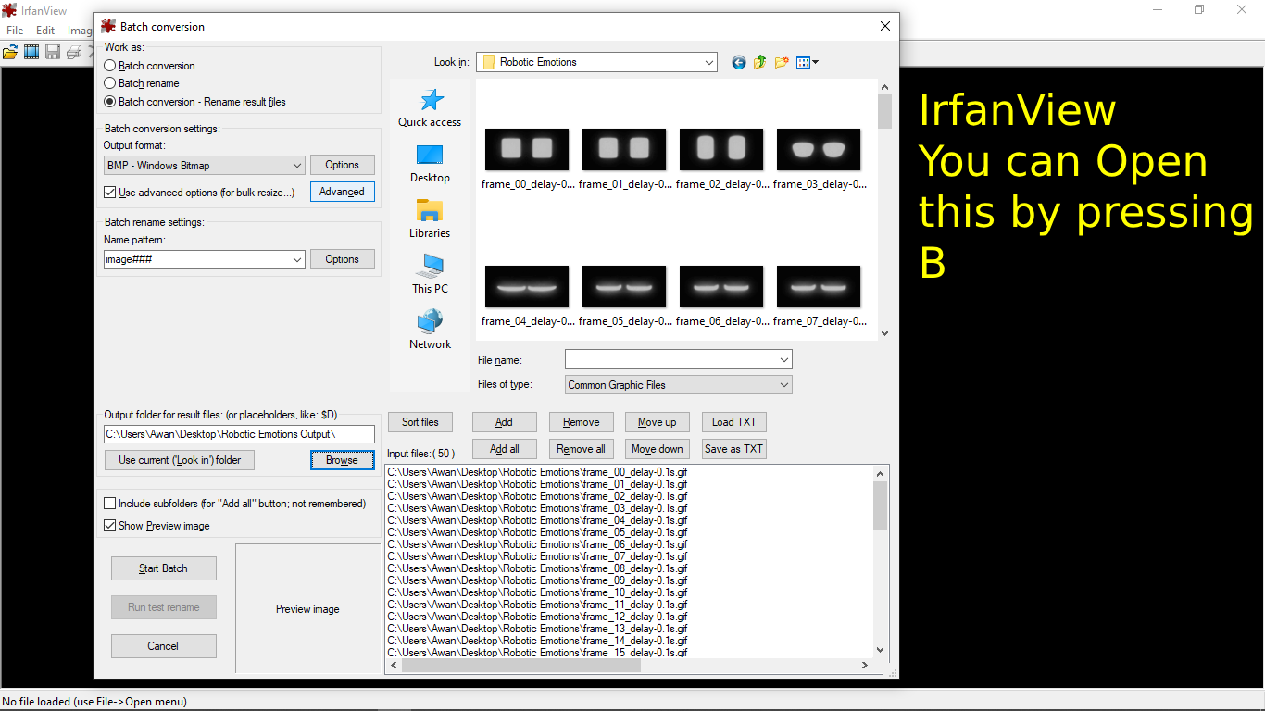Click the Input files list vertical scrollbar thumb
This screenshot has height=711, width=1265.
(x=880, y=505)
